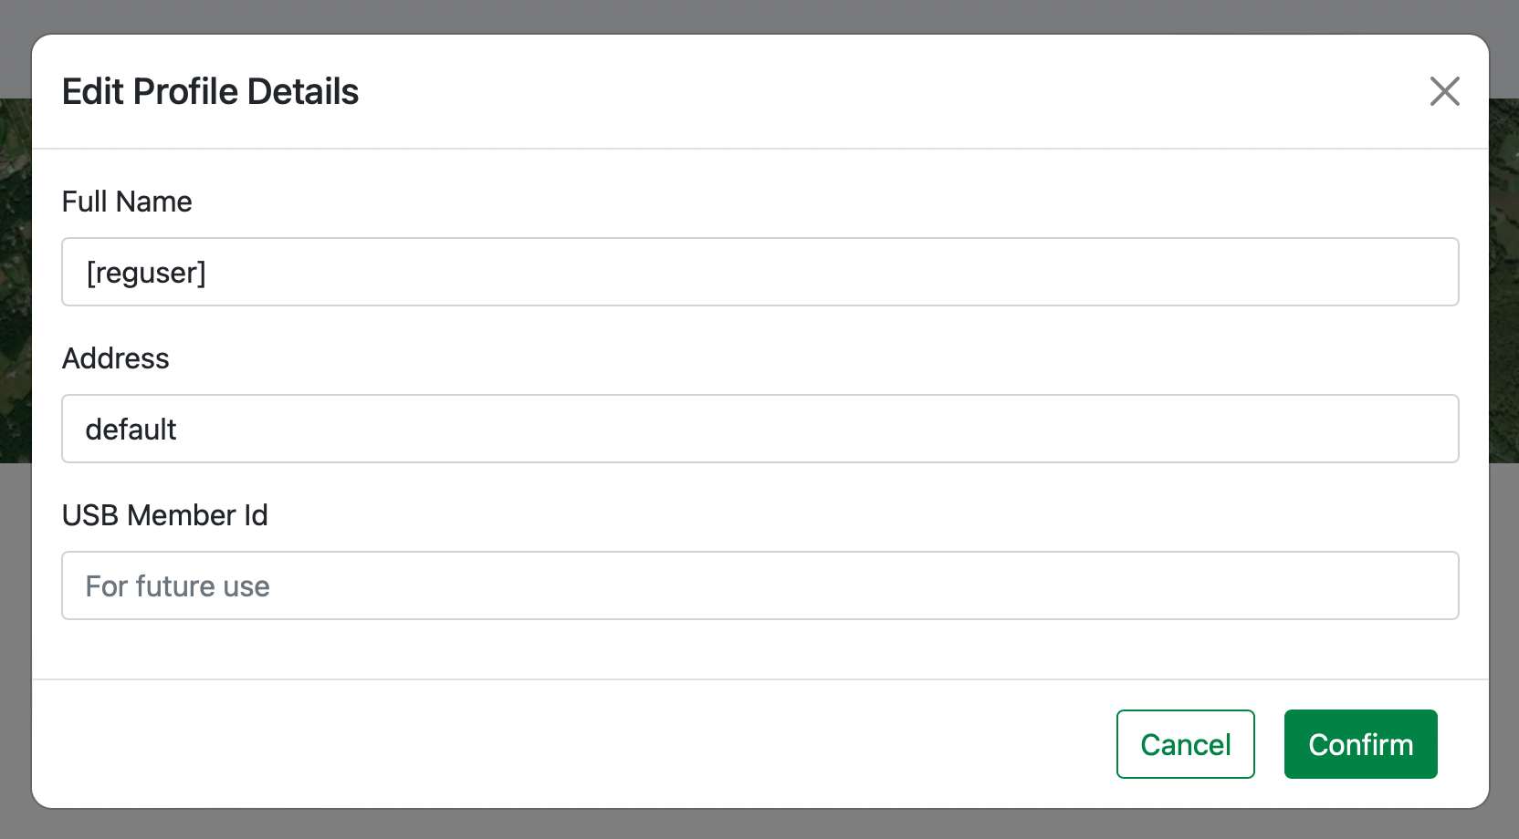Select the USB Member Id field
This screenshot has height=839, width=1519.
759,585
